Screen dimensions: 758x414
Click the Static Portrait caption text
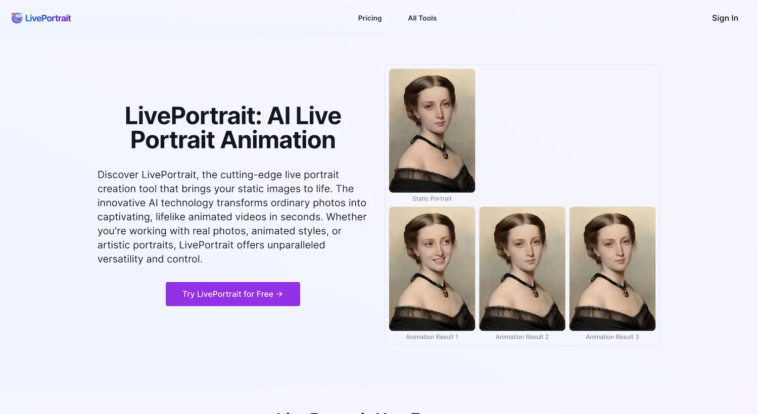pos(432,198)
